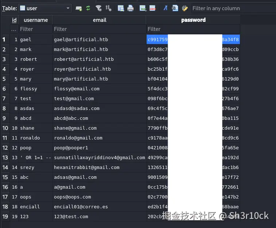
Task: Select row header 19
Action: tap(5, 217)
